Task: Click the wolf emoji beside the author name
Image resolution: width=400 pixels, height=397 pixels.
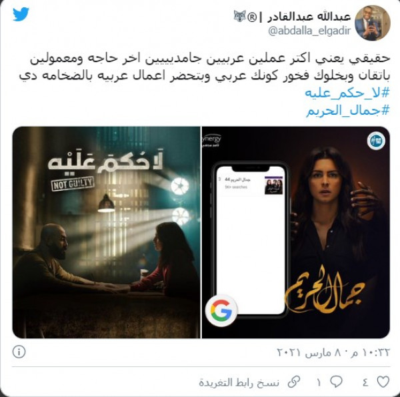Action: click(239, 16)
